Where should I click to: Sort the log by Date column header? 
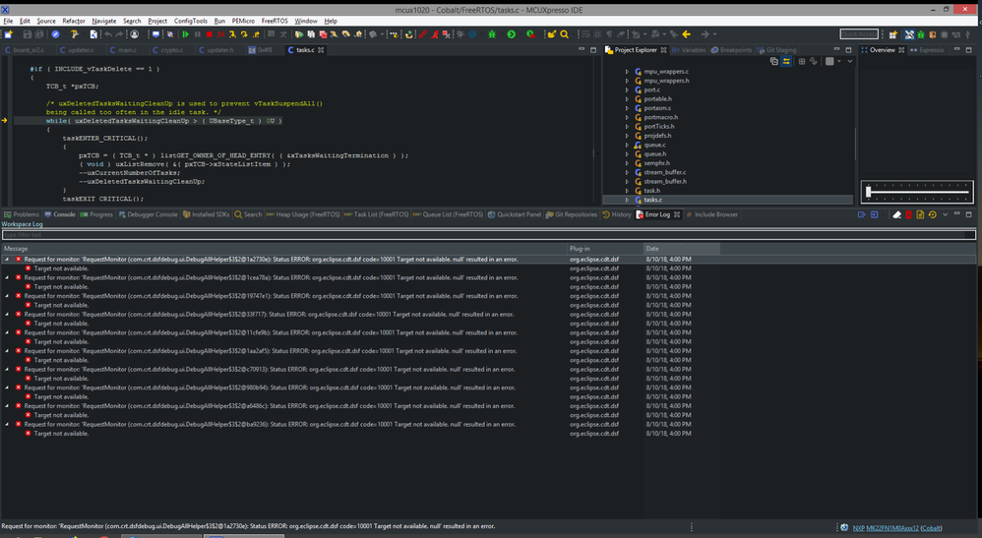point(681,249)
